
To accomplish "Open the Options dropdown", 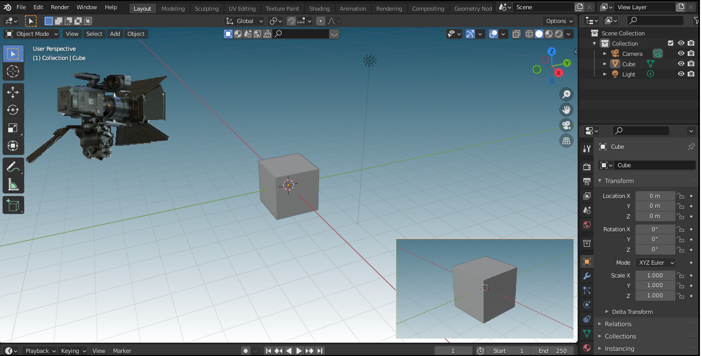I will pos(560,21).
